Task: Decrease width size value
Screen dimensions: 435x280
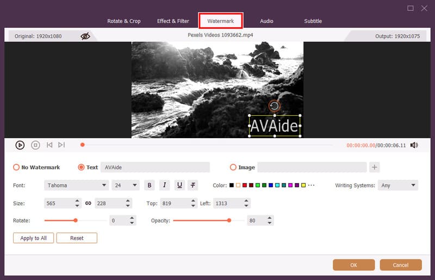Action: (77, 206)
